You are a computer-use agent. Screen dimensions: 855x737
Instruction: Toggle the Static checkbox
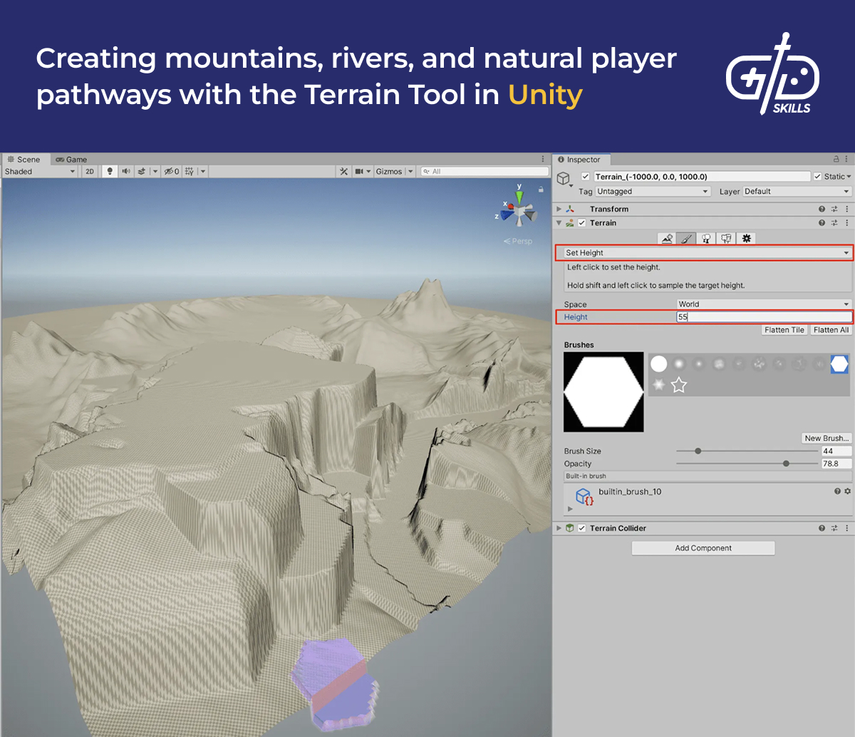(x=818, y=177)
